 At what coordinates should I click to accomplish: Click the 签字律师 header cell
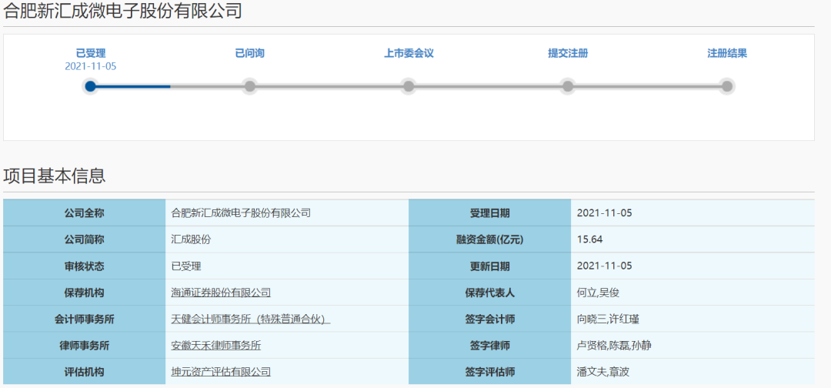click(x=489, y=346)
